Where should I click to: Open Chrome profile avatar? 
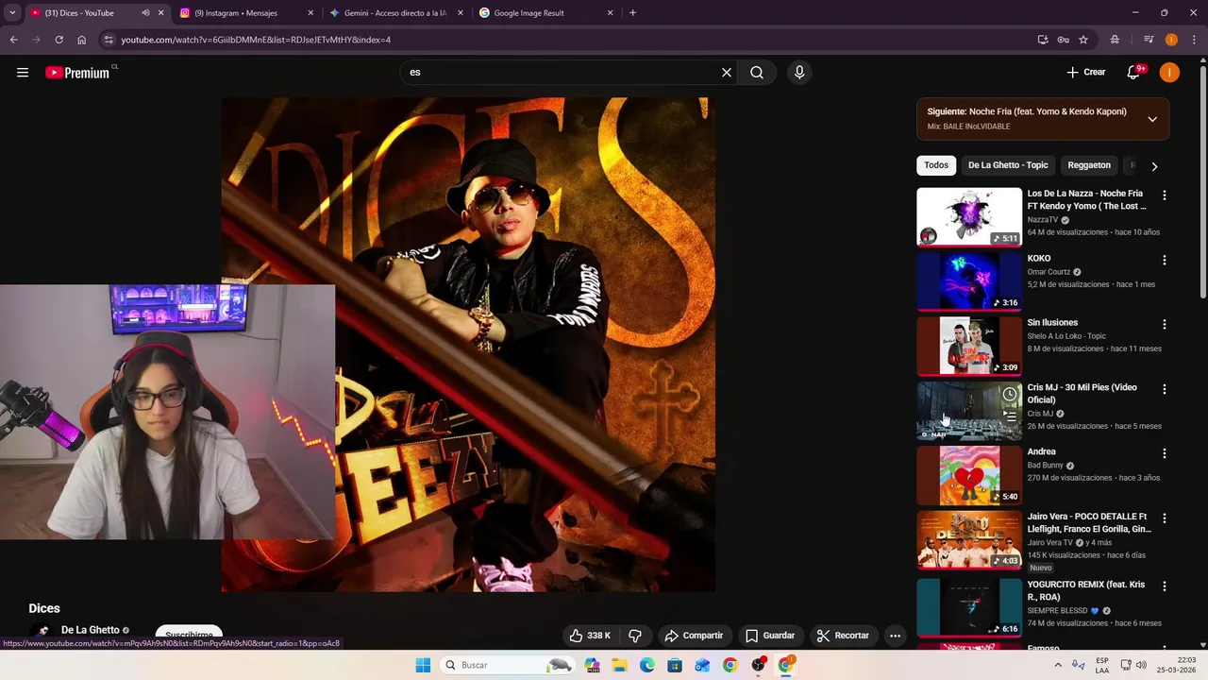point(1171,40)
